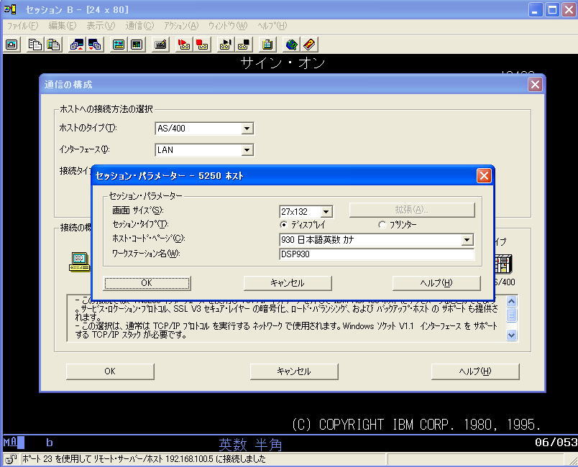Click the description box scroll down arrow
The image size is (578, 467).
[x=511, y=335]
